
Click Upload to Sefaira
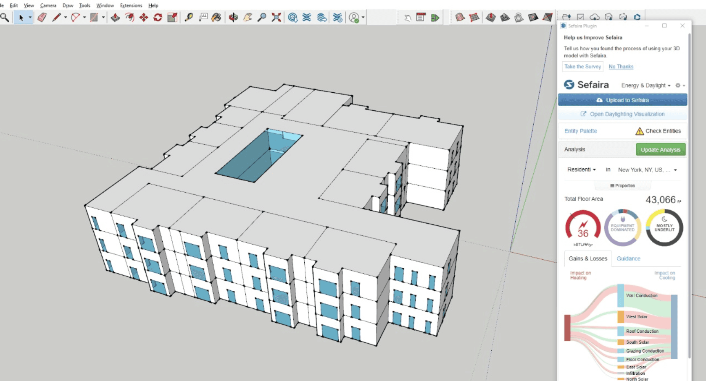pyautogui.click(x=623, y=100)
